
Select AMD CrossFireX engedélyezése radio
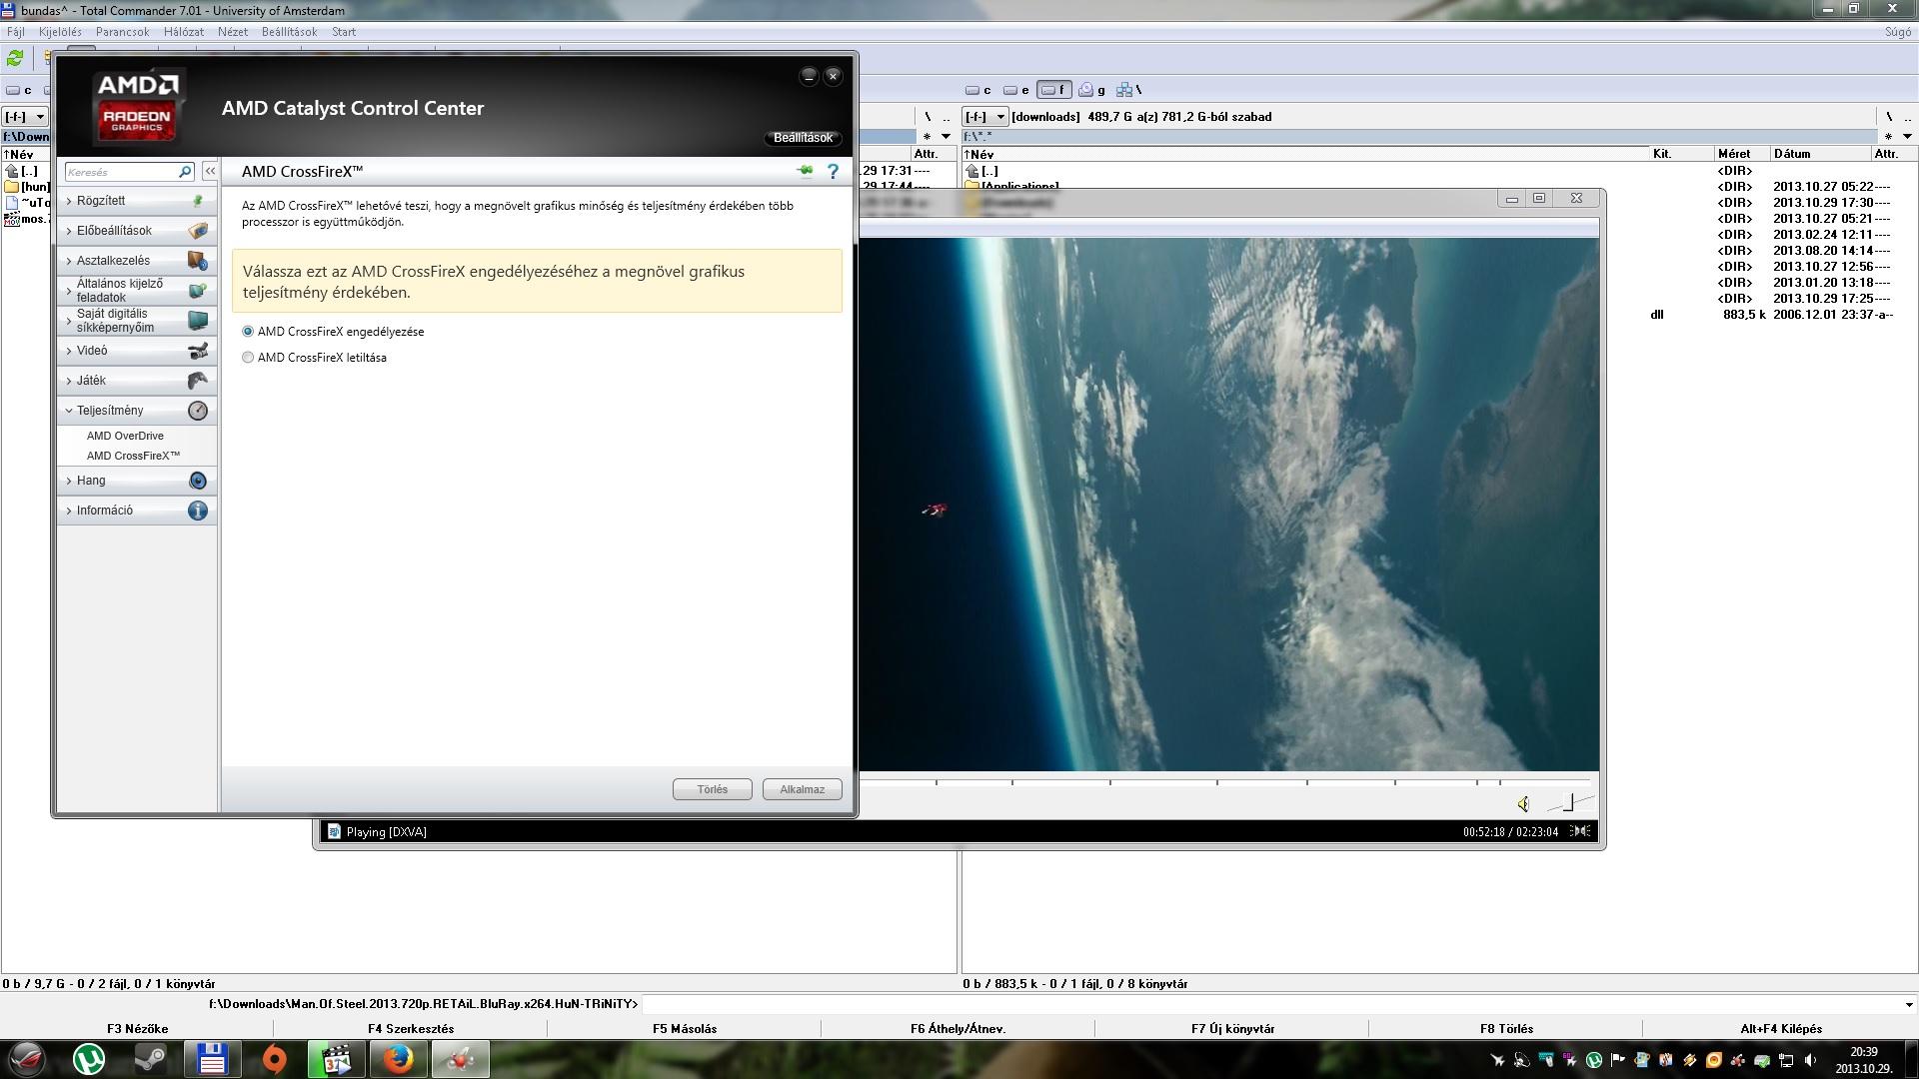point(248,332)
